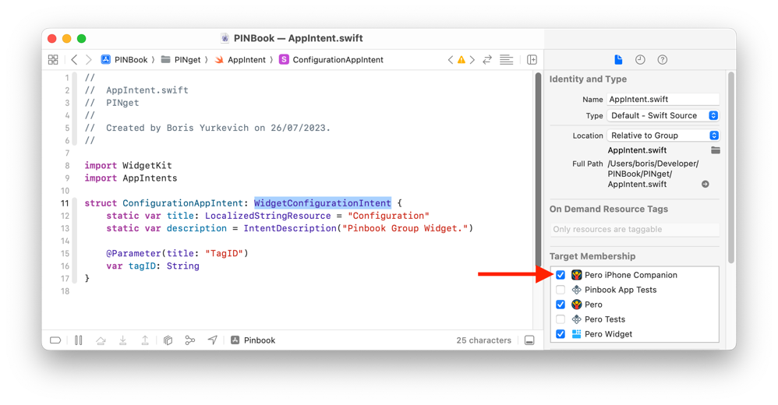Jump to the previous issue
Screen dimensions: 778x405
tap(450, 59)
